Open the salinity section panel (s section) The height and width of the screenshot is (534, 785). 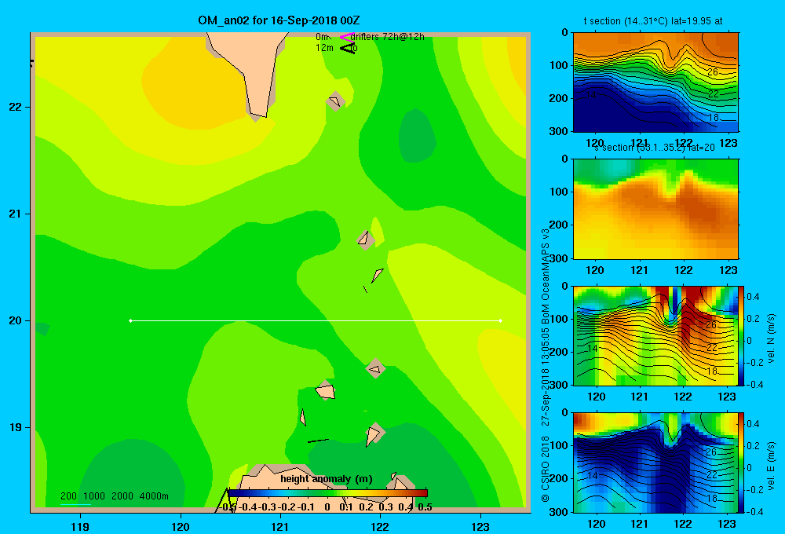click(x=655, y=209)
